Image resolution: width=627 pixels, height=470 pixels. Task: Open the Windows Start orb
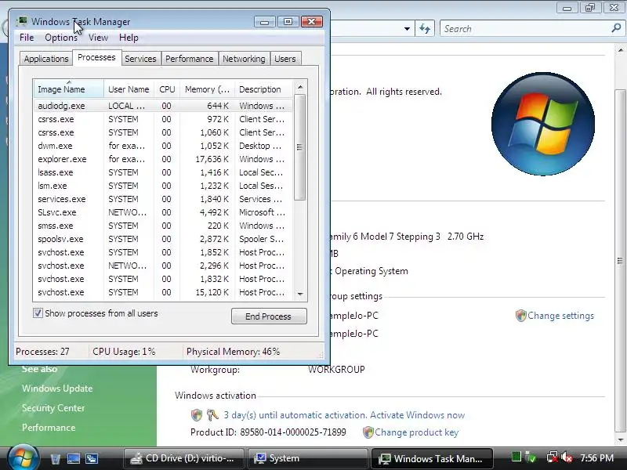(x=23, y=458)
